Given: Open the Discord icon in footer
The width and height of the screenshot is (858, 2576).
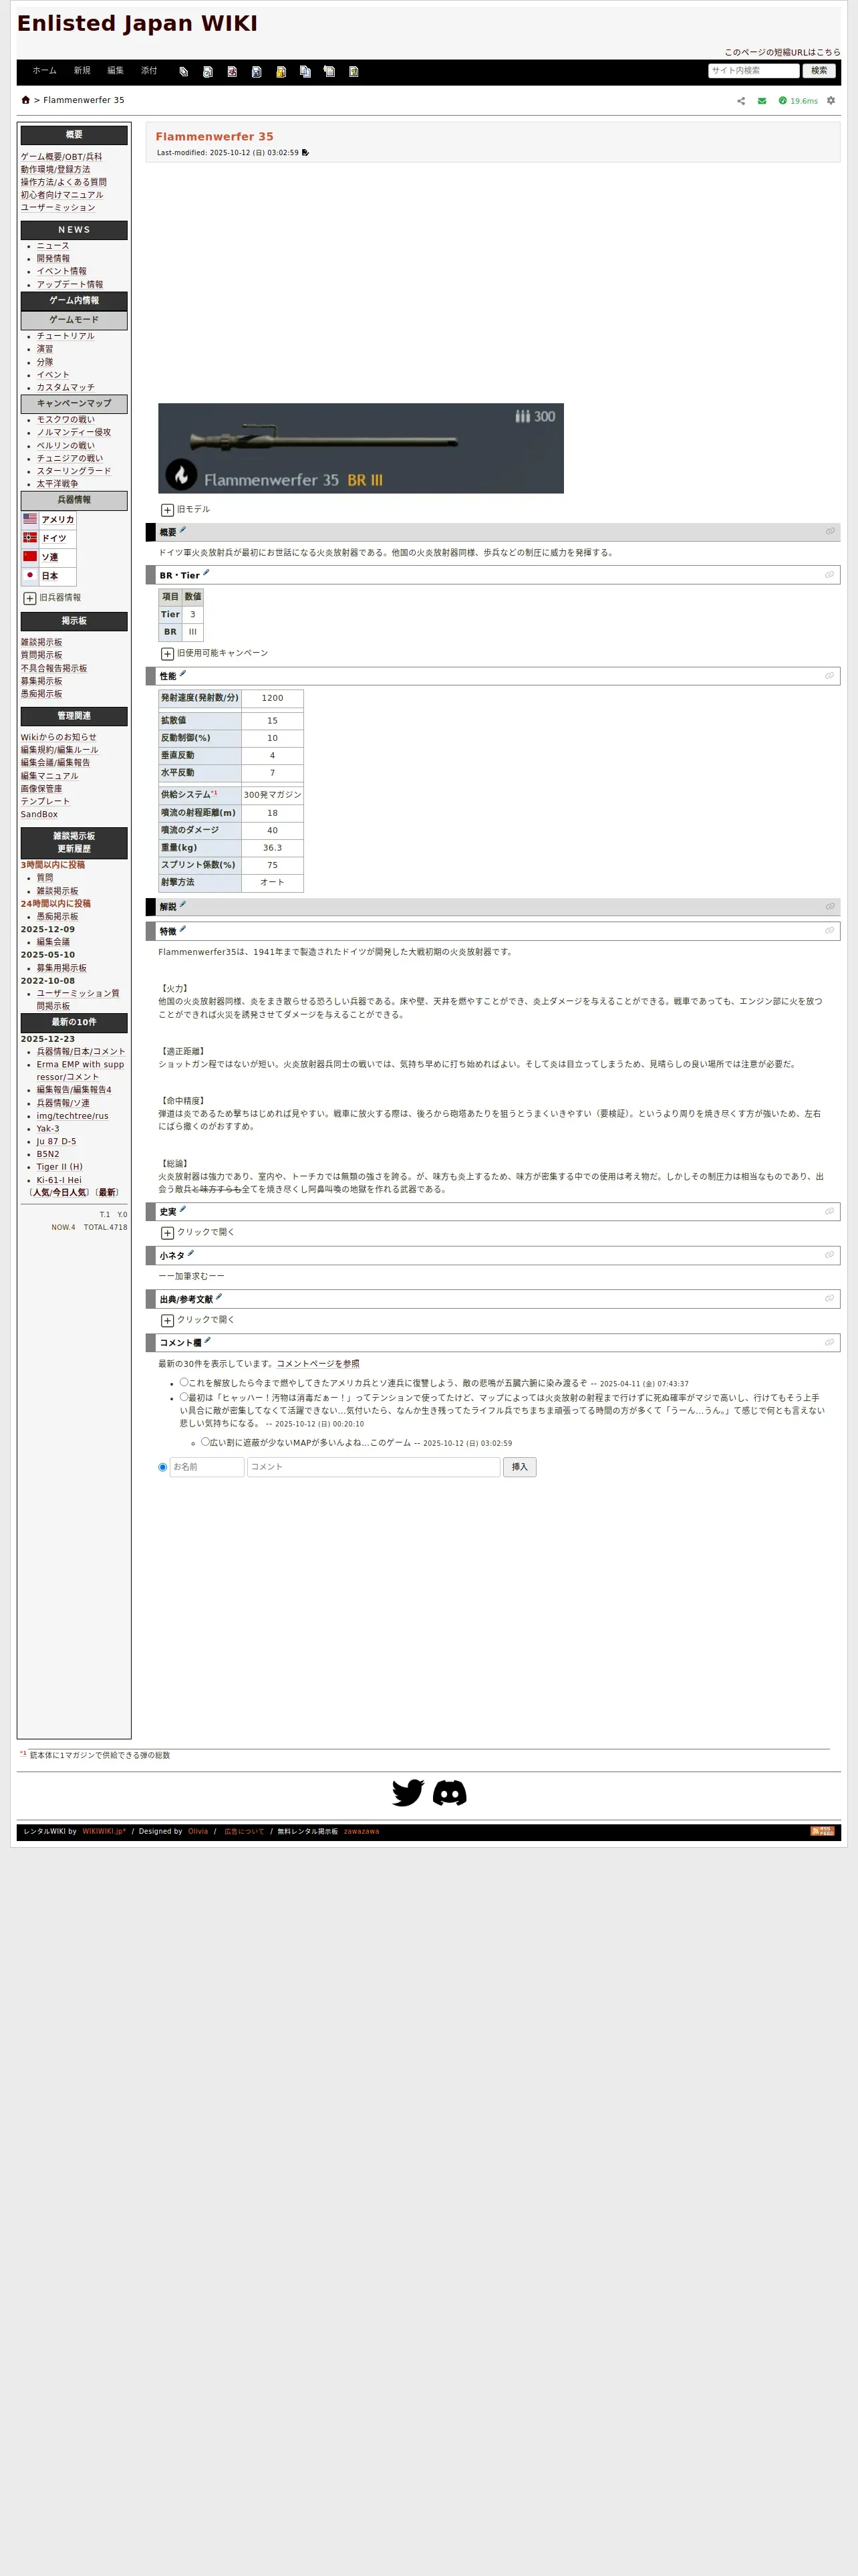Looking at the screenshot, I should [x=450, y=1793].
